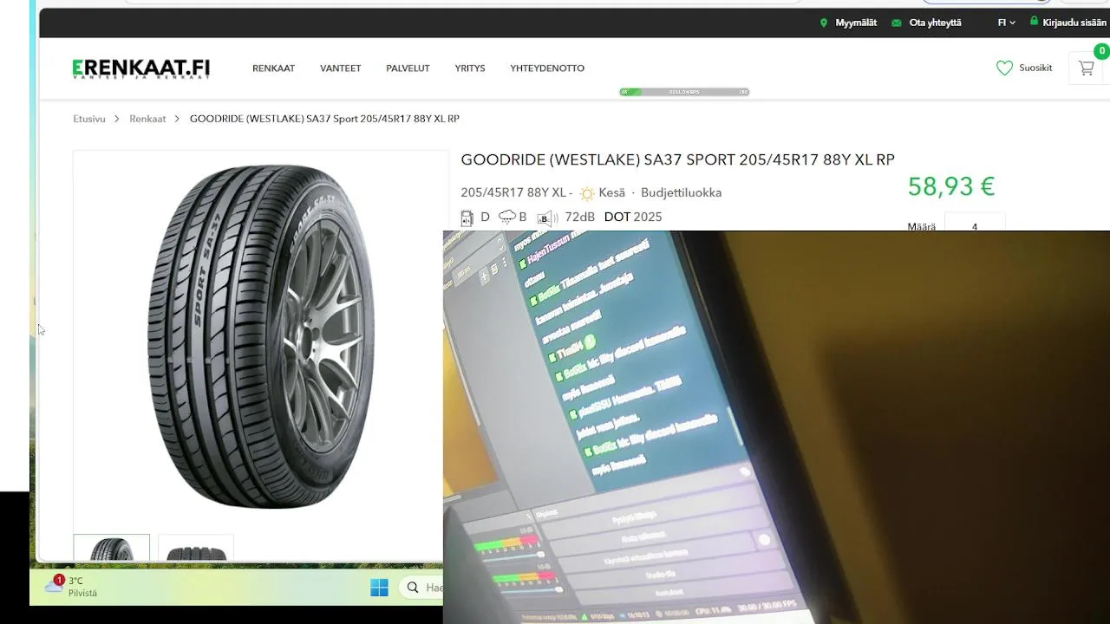This screenshot has height=624, width=1110.
Task: Click the envelope contact icon
Action: tap(897, 23)
